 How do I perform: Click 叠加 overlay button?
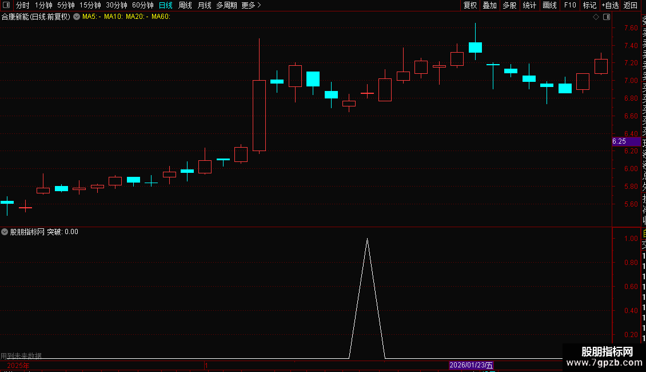(490, 5)
